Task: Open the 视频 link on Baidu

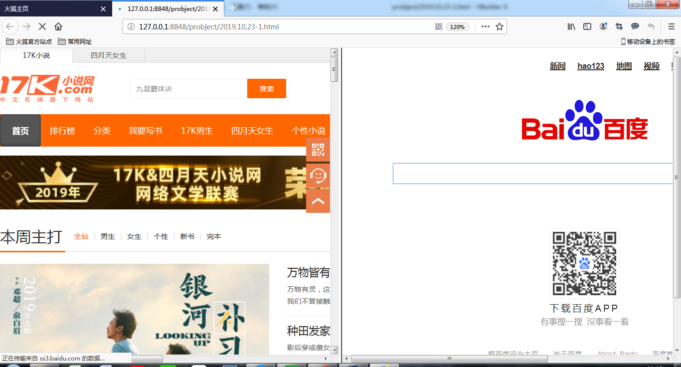Action: (652, 66)
